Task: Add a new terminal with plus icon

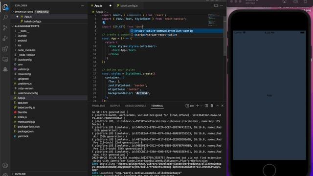Action: point(198,106)
